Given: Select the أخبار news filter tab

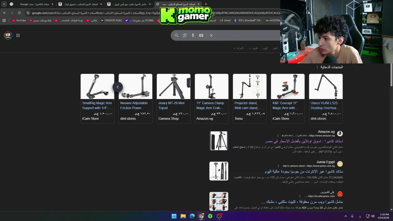Looking at the screenshot, I should [275, 48].
